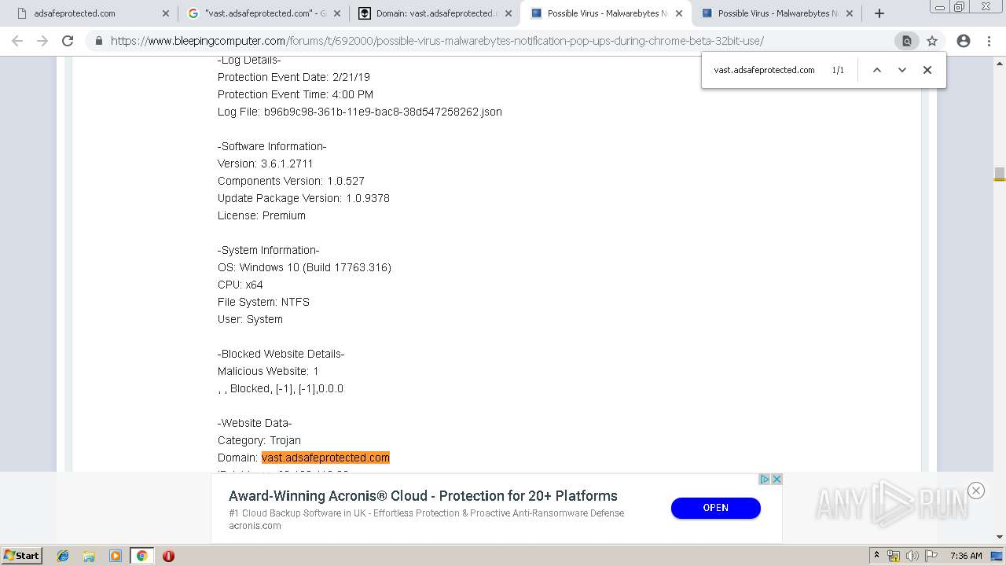The width and height of the screenshot is (1006, 566).
Task: Click 'File System: NTFS' line
Action: click(263, 302)
